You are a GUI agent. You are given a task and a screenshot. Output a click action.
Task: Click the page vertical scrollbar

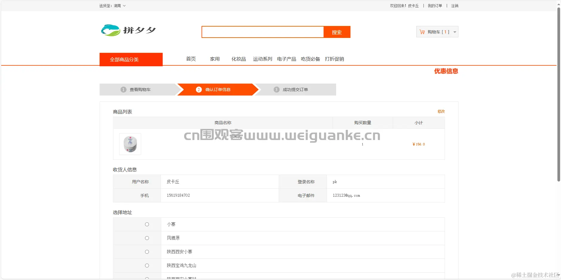pyautogui.click(x=558, y=94)
